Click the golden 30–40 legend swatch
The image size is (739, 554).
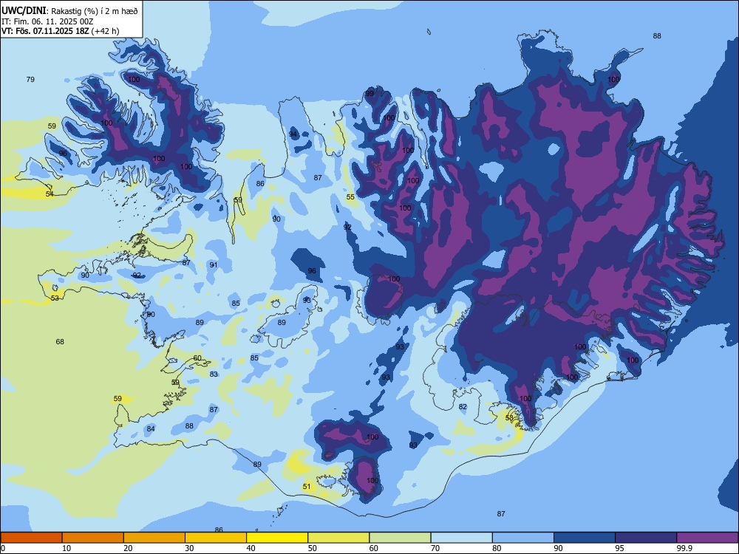click(x=216, y=538)
